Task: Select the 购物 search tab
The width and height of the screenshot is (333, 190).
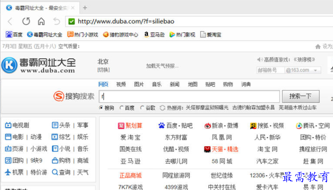Action: (228, 84)
